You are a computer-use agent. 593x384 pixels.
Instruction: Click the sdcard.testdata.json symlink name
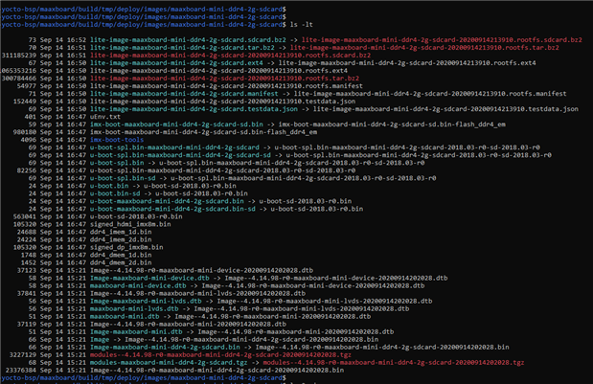(x=181, y=107)
